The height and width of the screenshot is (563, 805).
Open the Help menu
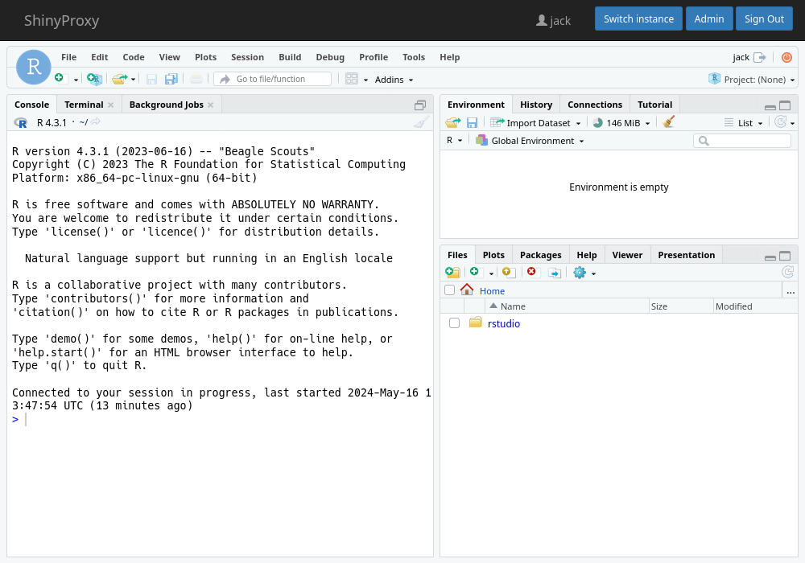[450, 57]
